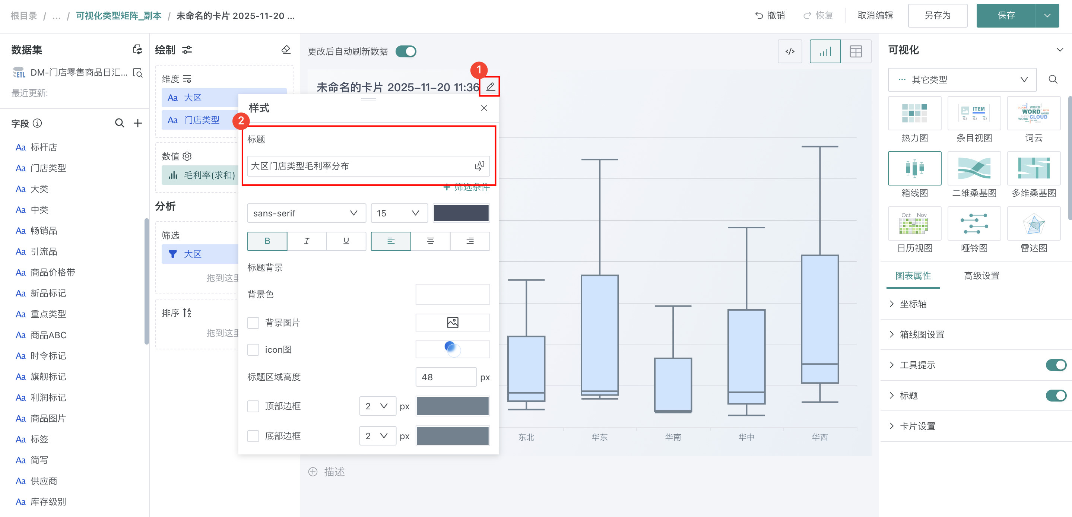Switch to the table view icon
The width and height of the screenshot is (1072, 517).
click(856, 52)
